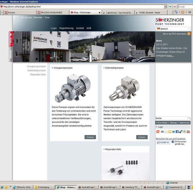
Task: Click the email envelope share icon
Action: (166, 131)
